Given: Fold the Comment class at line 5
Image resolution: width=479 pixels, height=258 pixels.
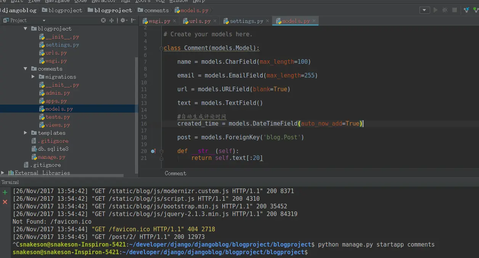Looking at the screenshot, I should click(x=161, y=48).
